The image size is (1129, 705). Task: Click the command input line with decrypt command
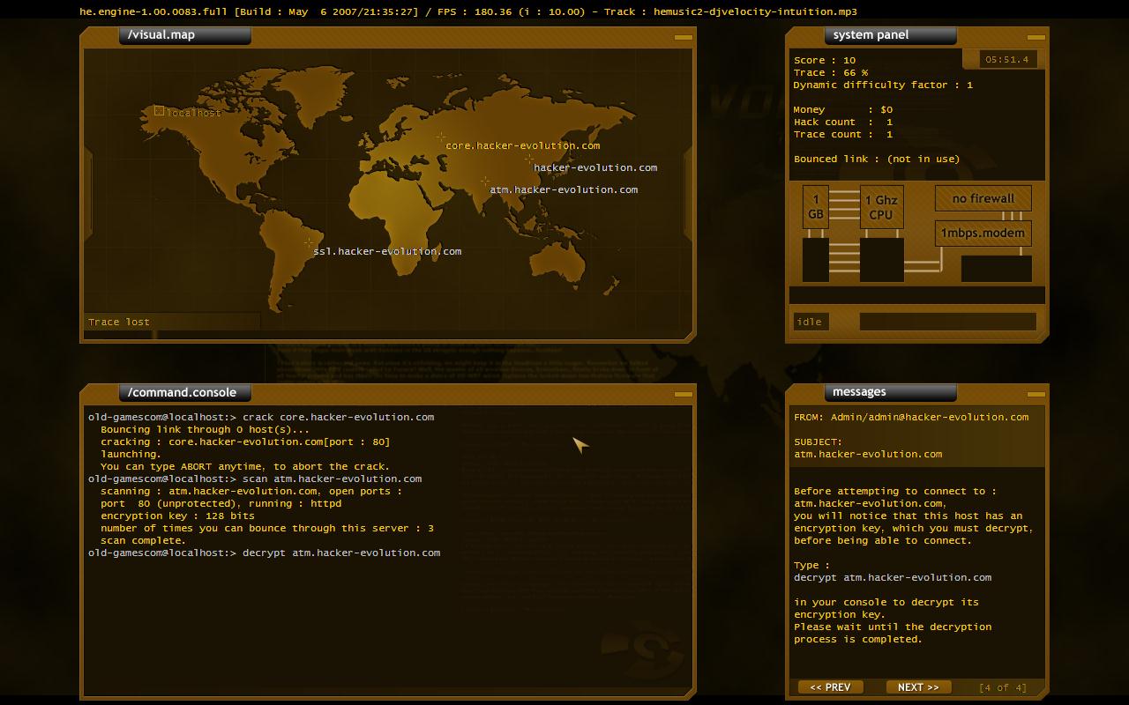265,553
